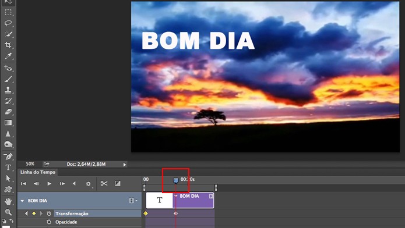Toggle Transformação stopwatch keyframing
This screenshot has width=405, height=228.
(49, 213)
